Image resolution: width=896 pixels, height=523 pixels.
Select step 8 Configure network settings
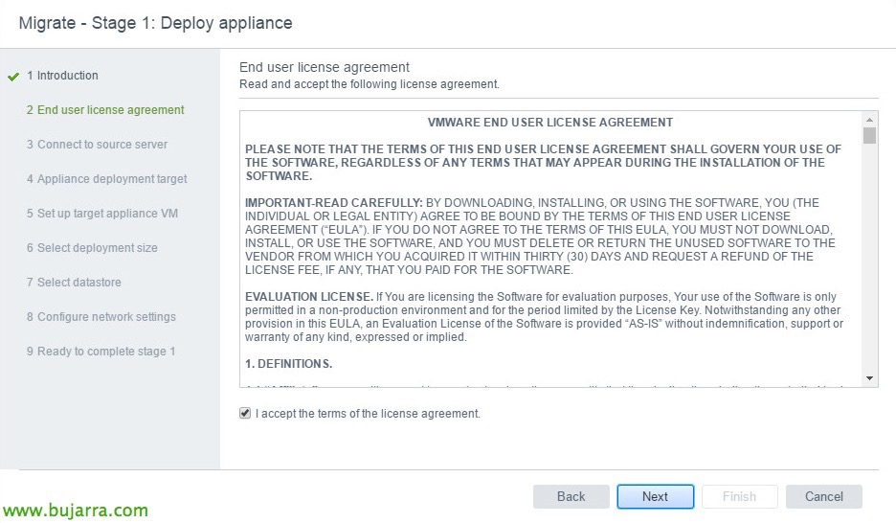click(x=101, y=317)
